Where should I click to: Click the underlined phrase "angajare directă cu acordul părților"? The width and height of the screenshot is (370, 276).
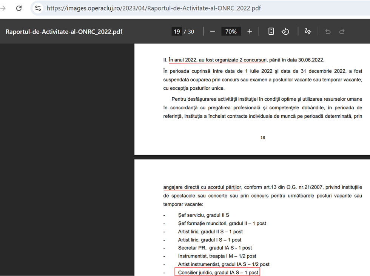[202, 187]
